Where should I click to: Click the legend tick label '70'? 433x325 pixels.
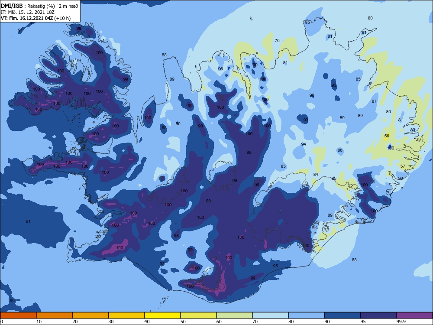point(255,322)
